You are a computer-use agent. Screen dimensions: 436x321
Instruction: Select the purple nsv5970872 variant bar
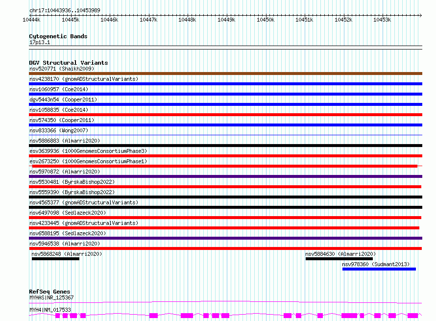tap(225, 176)
